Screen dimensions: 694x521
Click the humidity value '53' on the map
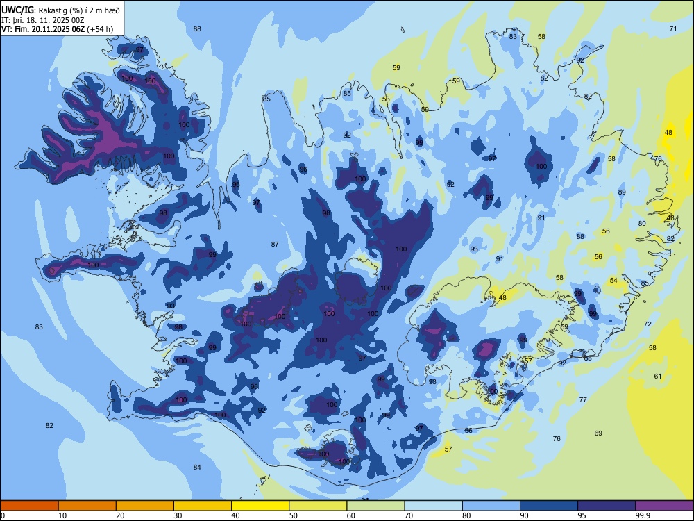click(387, 99)
